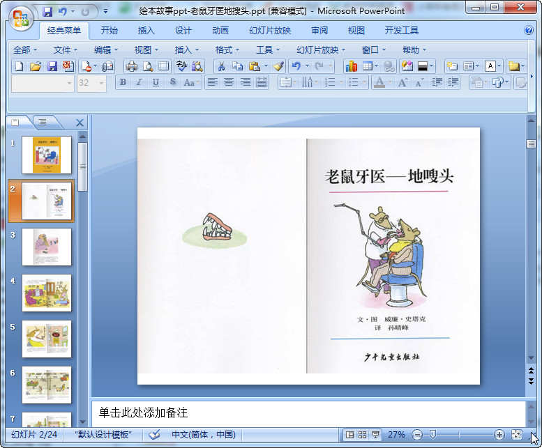Image resolution: width=542 pixels, height=448 pixels.
Task: Cut the selection with the scissors icon
Action: (x=221, y=66)
